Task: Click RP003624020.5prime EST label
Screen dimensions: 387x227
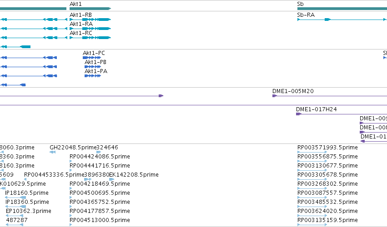Action: point(327,211)
